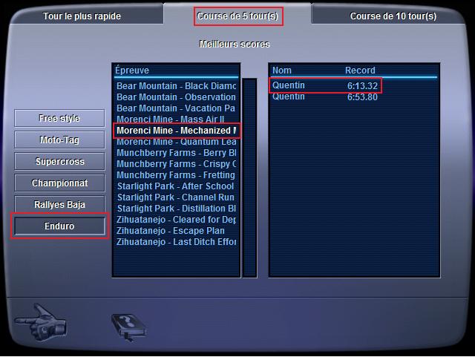Choose the Free style category button

59,118
